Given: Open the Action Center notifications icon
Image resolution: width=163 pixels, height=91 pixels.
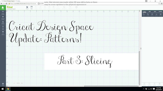Looking at the screenshot, I should (x=154, y=89).
